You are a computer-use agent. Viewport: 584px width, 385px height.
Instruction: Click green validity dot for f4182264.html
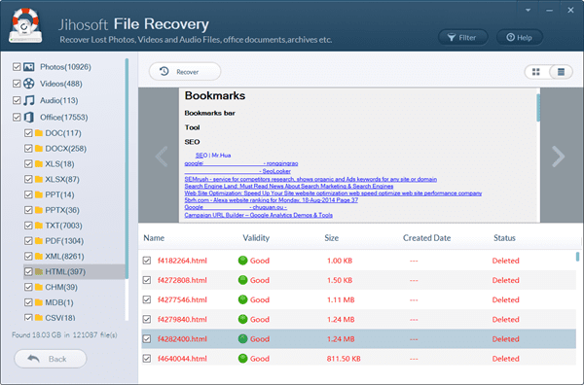click(242, 261)
